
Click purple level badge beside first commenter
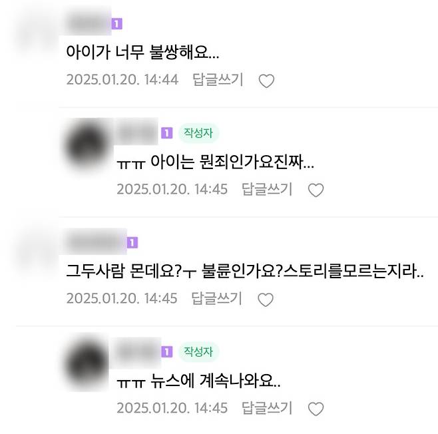pyautogui.click(x=117, y=24)
